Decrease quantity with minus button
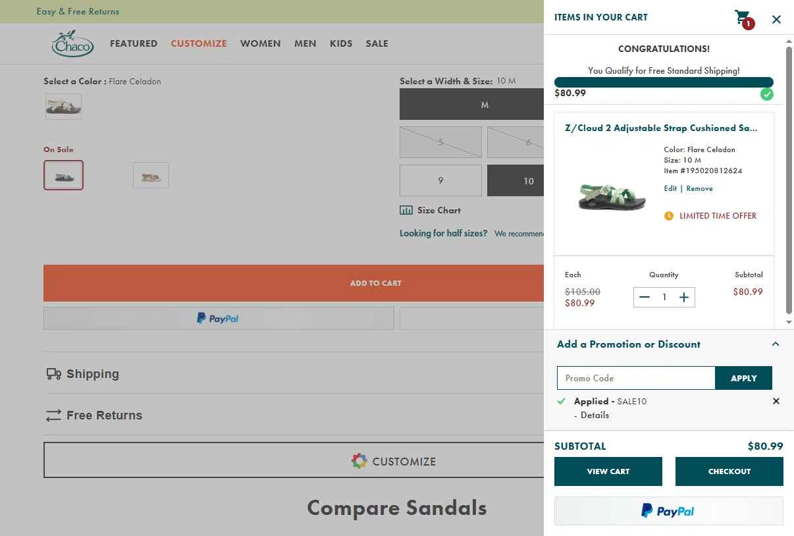794x536 pixels. pyautogui.click(x=645, y=297)
